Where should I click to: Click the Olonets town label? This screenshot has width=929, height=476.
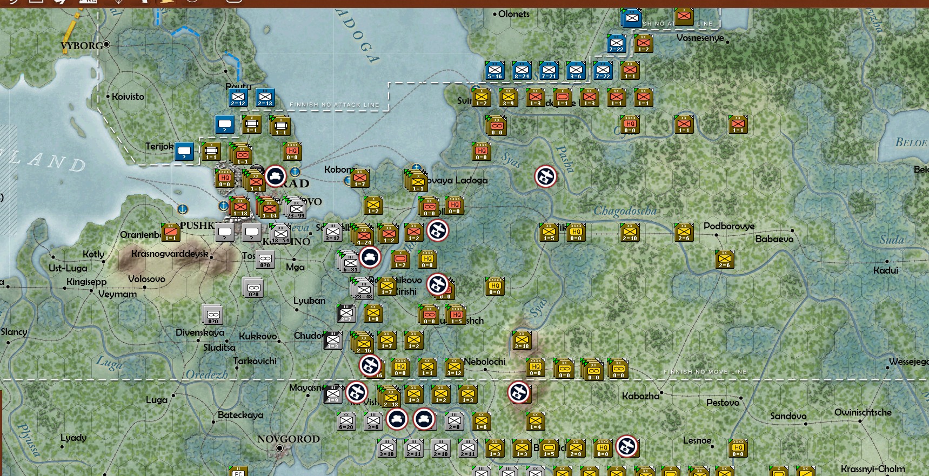(514, 14)
